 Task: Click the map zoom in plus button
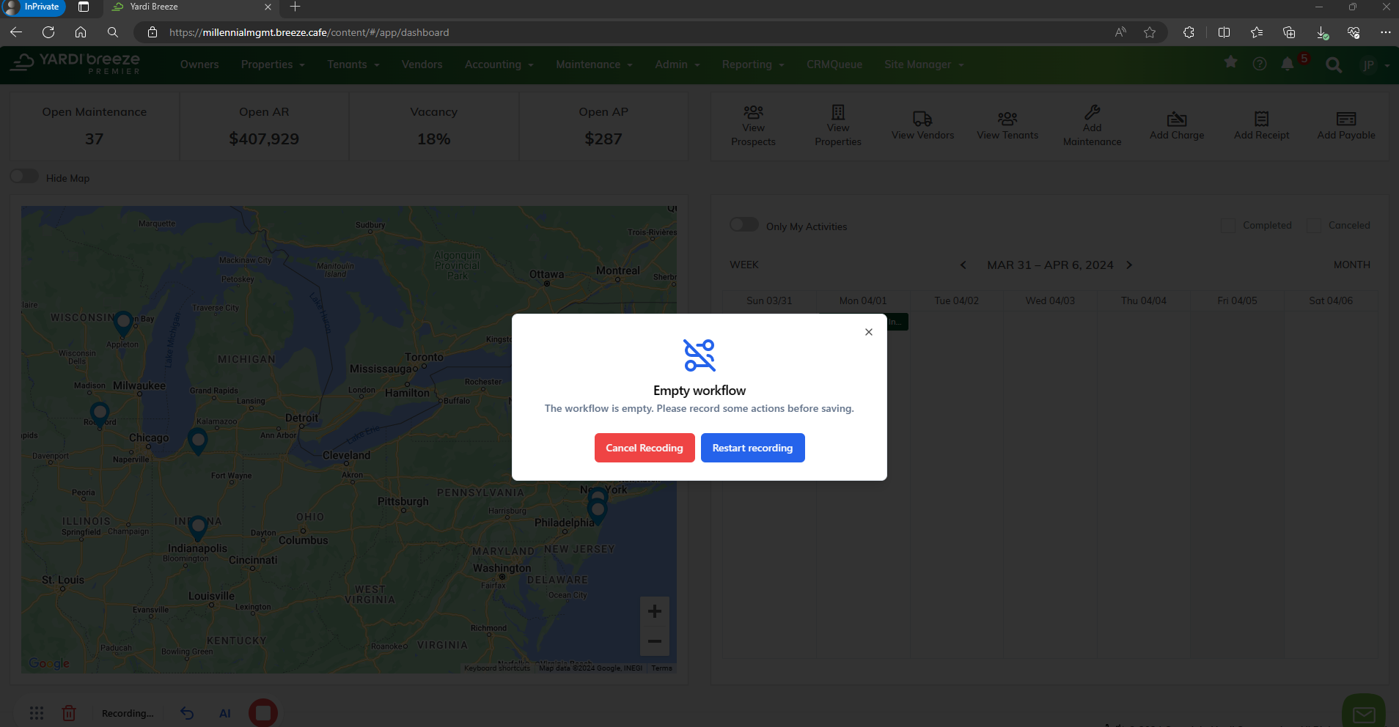click(654, 611)
